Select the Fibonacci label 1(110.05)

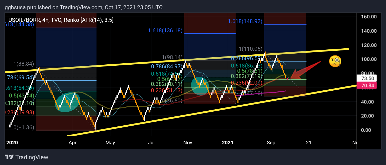(x=250, y=49)
